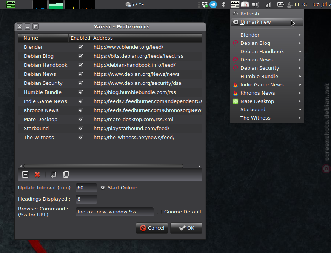Viewport: 331px width, 253px height.
Task: Choose Unmark new from the menu
Action: tap(267, 22)
